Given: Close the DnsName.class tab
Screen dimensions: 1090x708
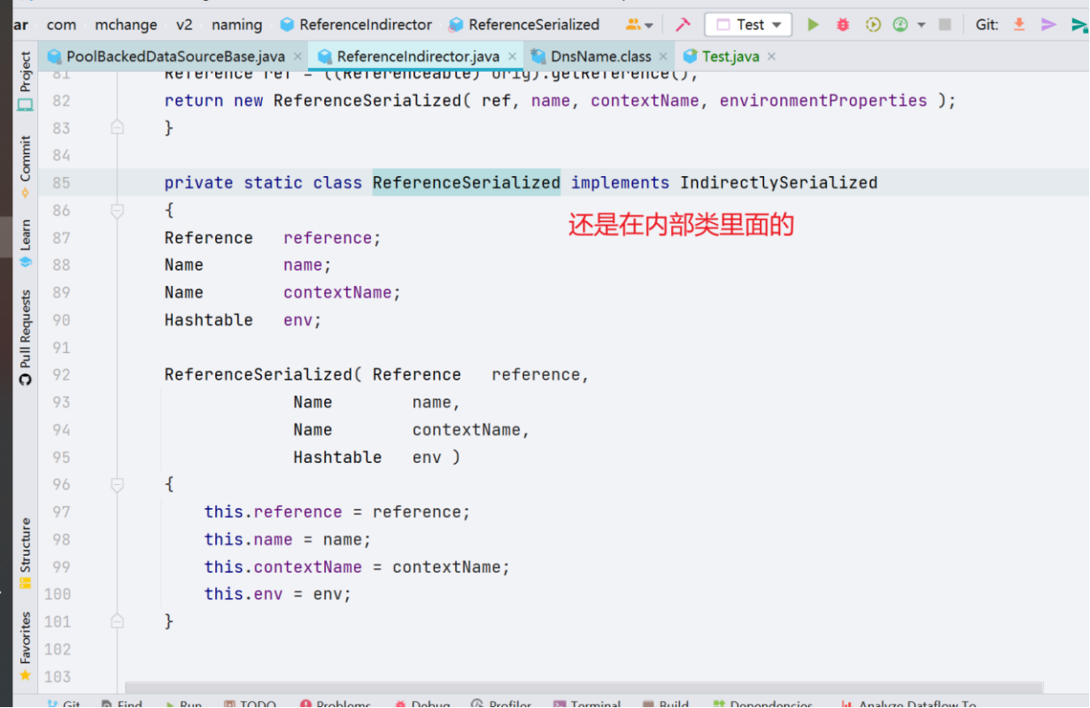Looking at the screenshot, I should click(663, 57).
